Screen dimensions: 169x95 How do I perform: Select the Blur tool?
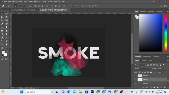coord(6,34)
